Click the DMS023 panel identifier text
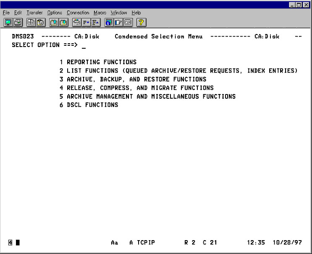Viewport: 312px width, 254px height. coord(23,37)
